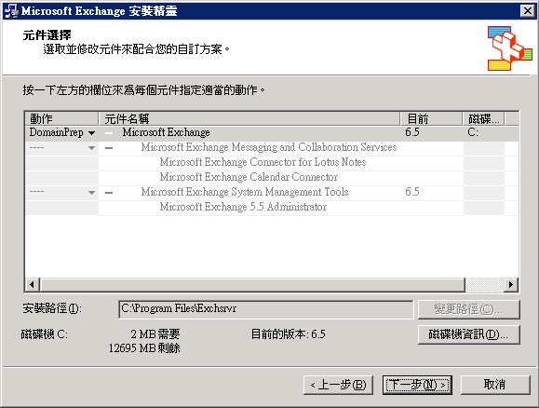Click the setup wizard title bar icon
Image resolution: width=539 pixels, height=408 pixels.
[x=11, y=11]
